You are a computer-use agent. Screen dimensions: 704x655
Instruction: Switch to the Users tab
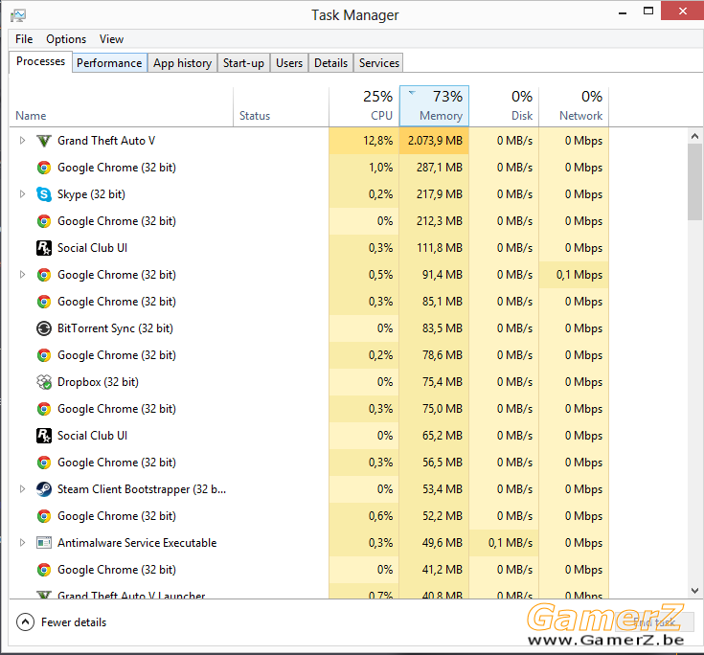(x=289, y=63)
